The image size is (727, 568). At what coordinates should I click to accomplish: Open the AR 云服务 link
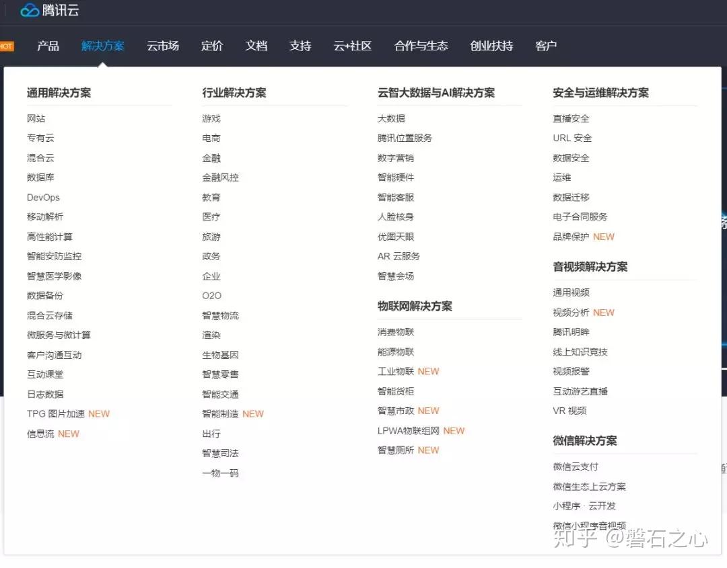tap(399, 256)
